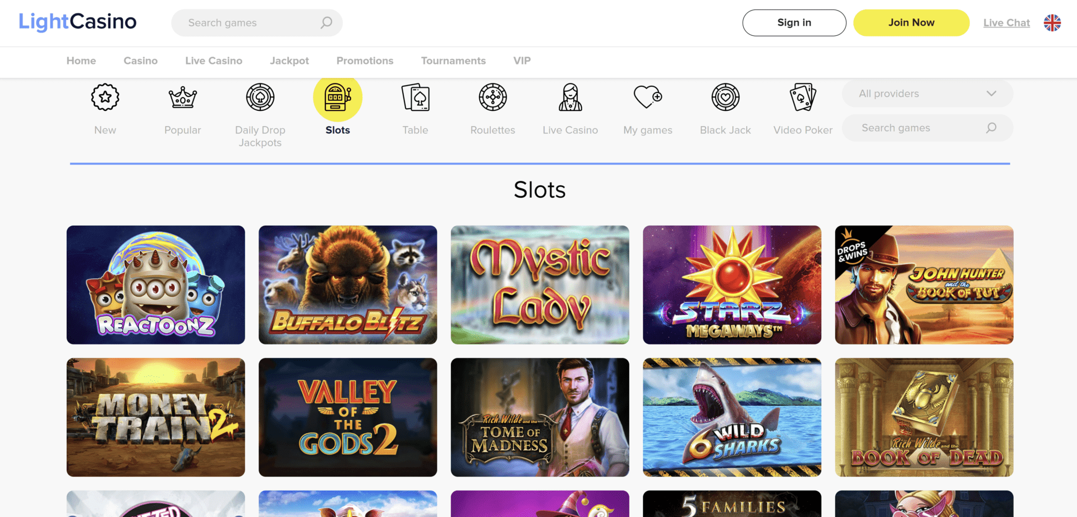This screenshot has width=1077, height=517.
Task: Open the Live Chat link
Action: click(x=1006, y=23)
